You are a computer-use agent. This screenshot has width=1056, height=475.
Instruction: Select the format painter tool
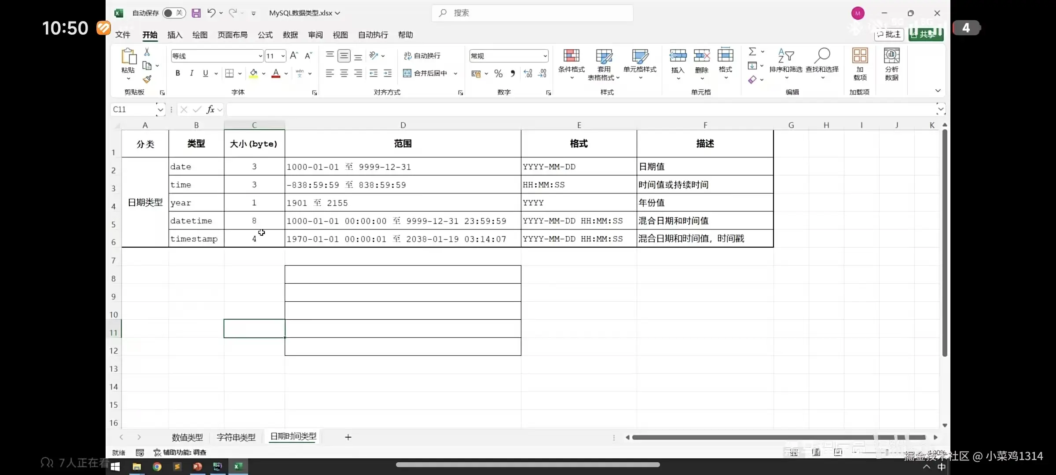pyautogui.click(x=147, y=80)
